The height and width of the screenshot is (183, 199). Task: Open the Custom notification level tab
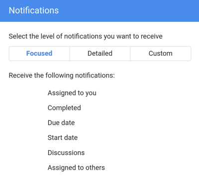(x=161, y=54)
